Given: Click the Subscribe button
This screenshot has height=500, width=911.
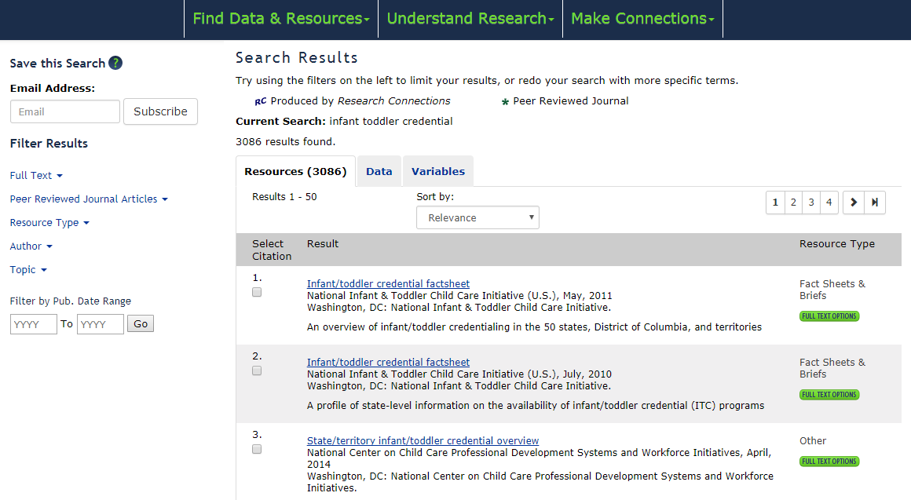Looking at the screenshot, I should (160, 111).
